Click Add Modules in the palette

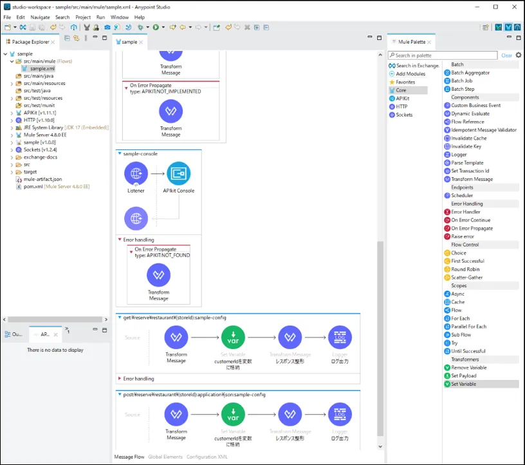coord(407,74)
